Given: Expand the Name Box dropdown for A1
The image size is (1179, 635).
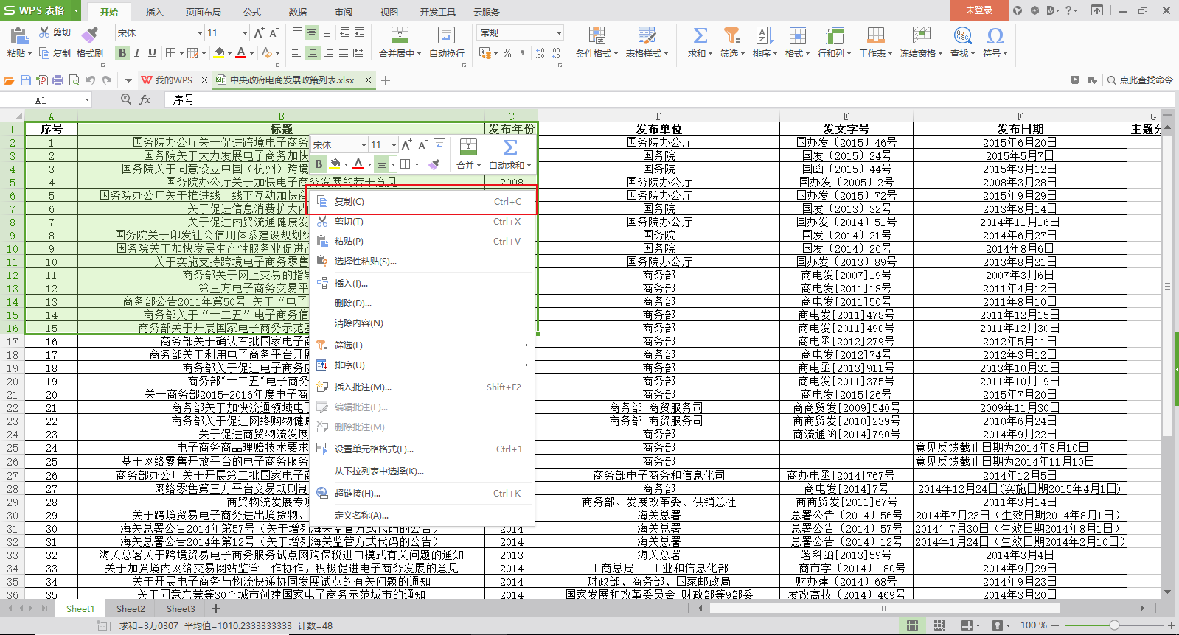Looking at the screenshot, I should pos(87,100).
